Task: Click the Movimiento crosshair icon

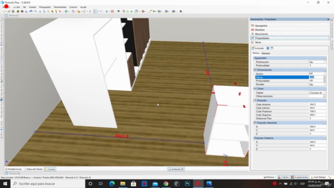Action: [x=253, y=34]
